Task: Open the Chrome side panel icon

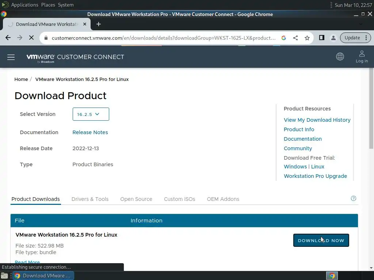Action: point(321,38)
